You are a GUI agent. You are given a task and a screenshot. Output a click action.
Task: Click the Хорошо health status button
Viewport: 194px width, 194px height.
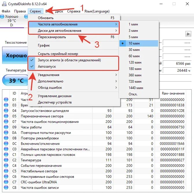pos(15,55)
